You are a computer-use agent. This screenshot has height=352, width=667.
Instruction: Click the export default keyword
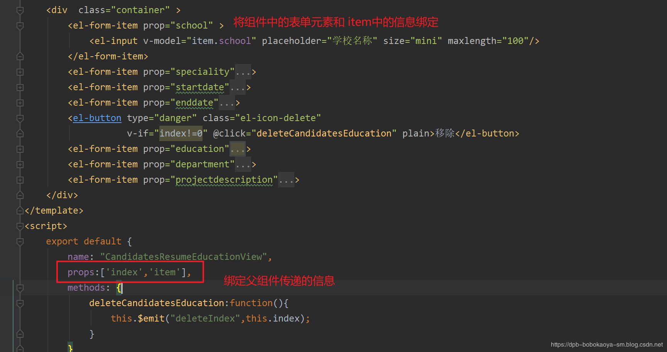[x=84, y=241]
